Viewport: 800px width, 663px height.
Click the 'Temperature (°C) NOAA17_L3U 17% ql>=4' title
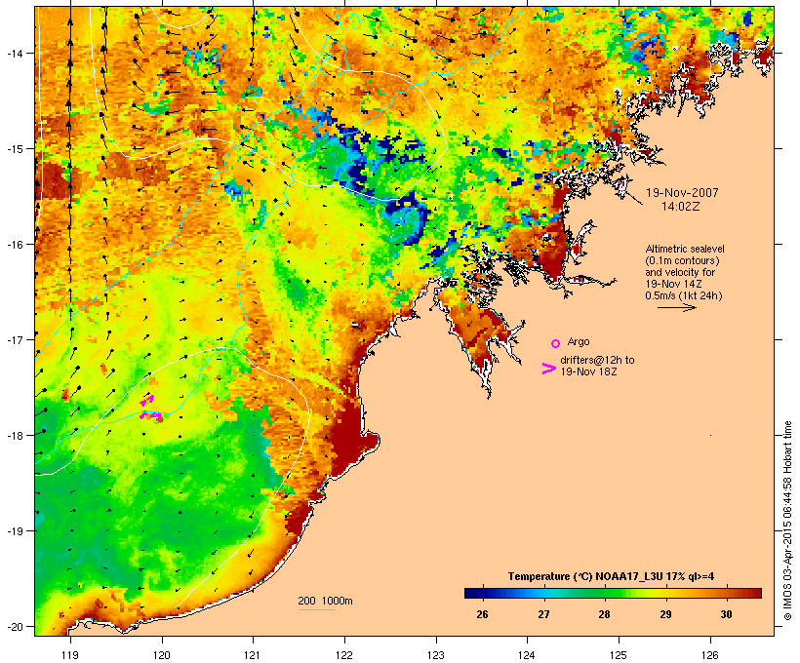point(611,577)
